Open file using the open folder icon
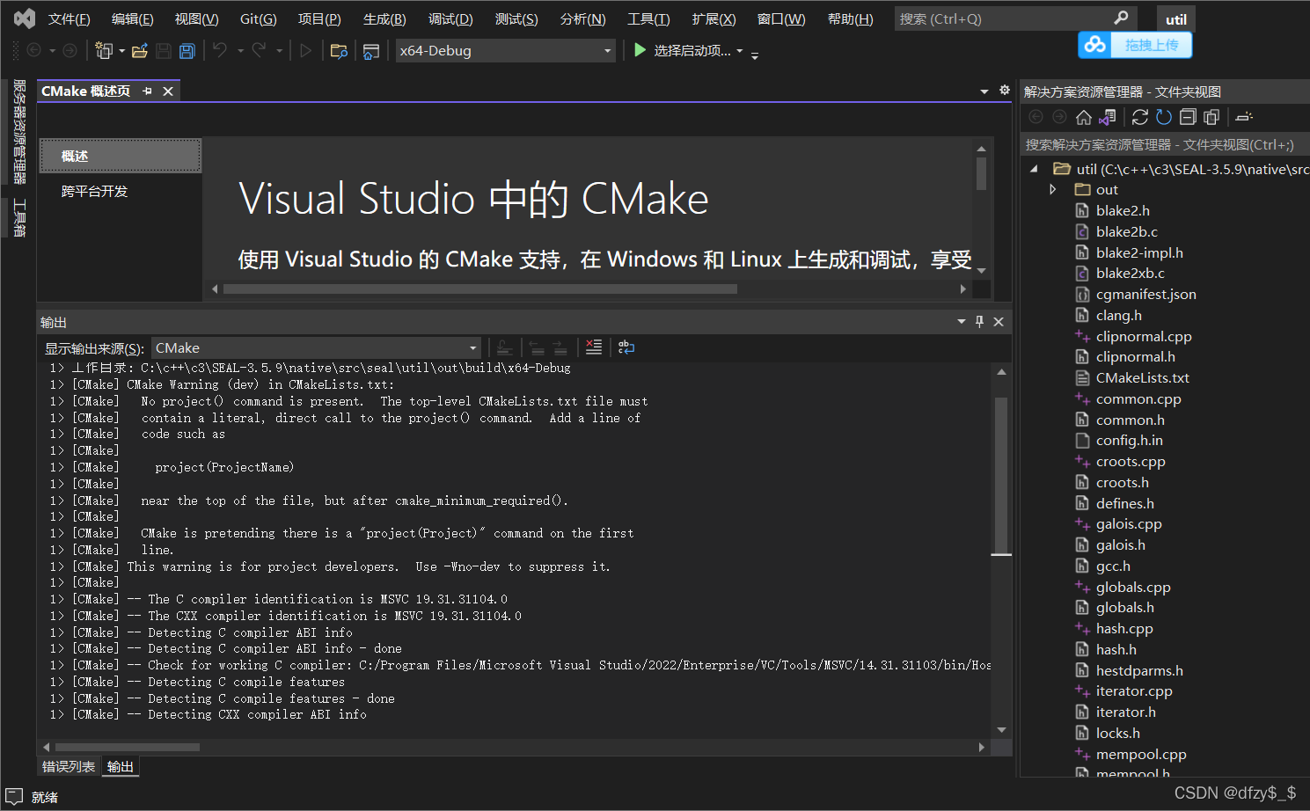The height and width of the screenshot is (811, 1310). 139,51
